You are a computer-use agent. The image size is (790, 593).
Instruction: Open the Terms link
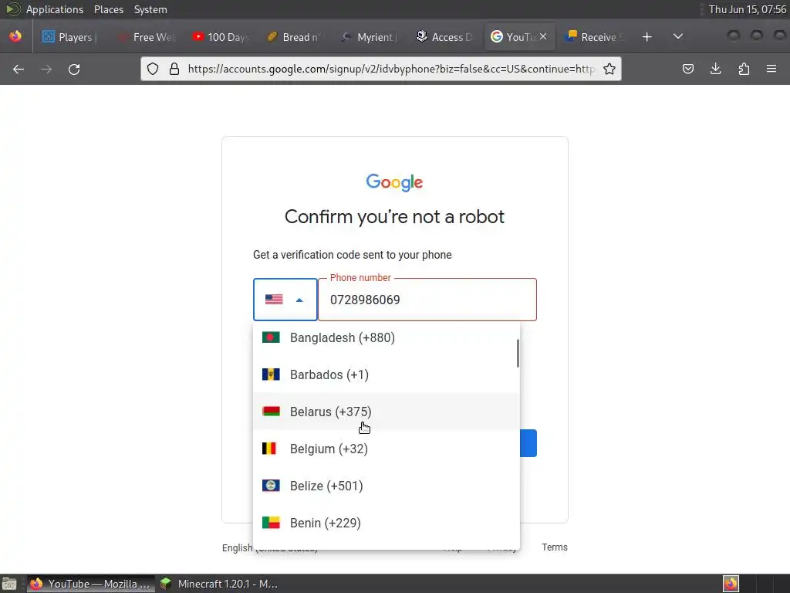tap(554, 547)
